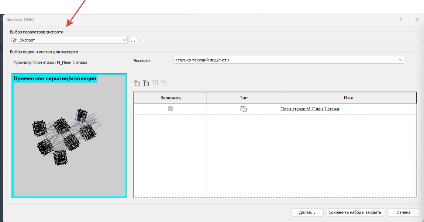Image resolution: width=424 pixels, height=222 pixels.
Task: Duplicate the current export set
Action: (x=146, y=83)
